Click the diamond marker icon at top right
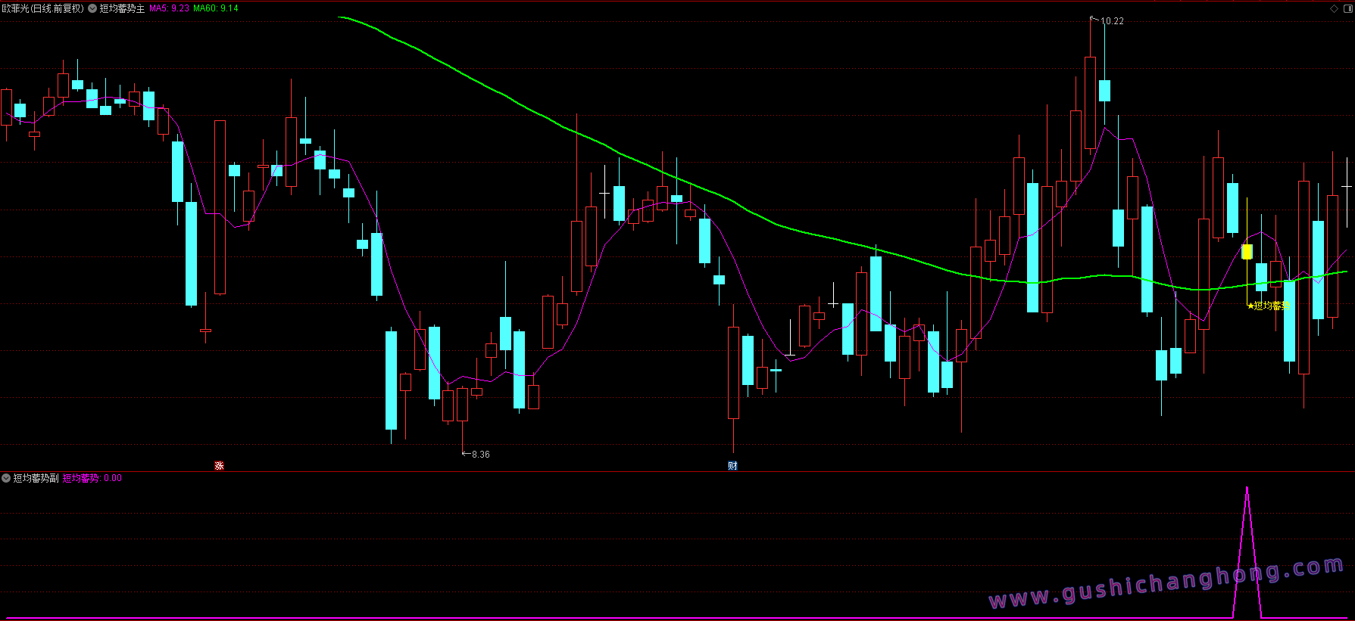This screenshot has height=621, width=1355. pos(1334,9)
